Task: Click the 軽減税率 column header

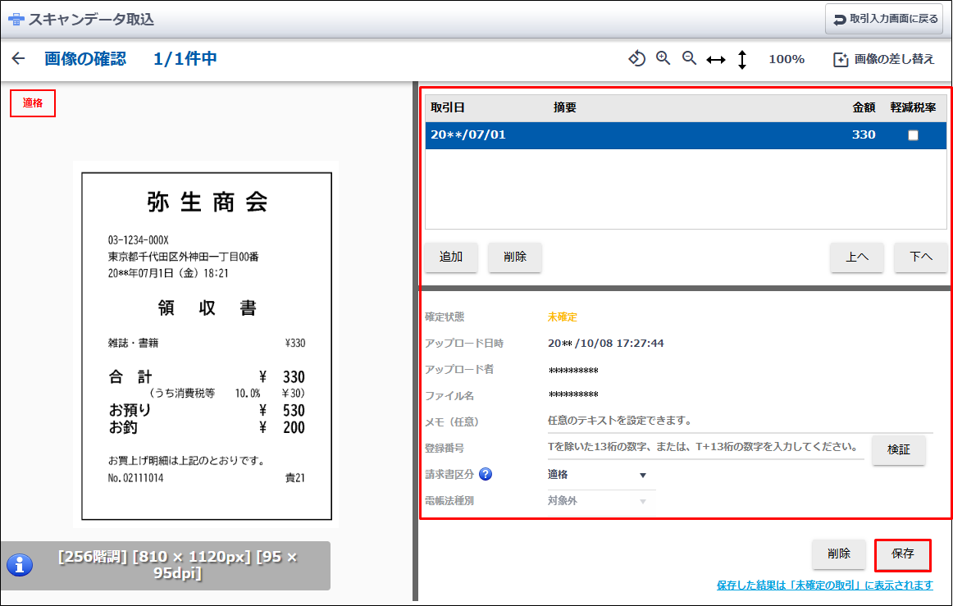Action: point(913,107)
